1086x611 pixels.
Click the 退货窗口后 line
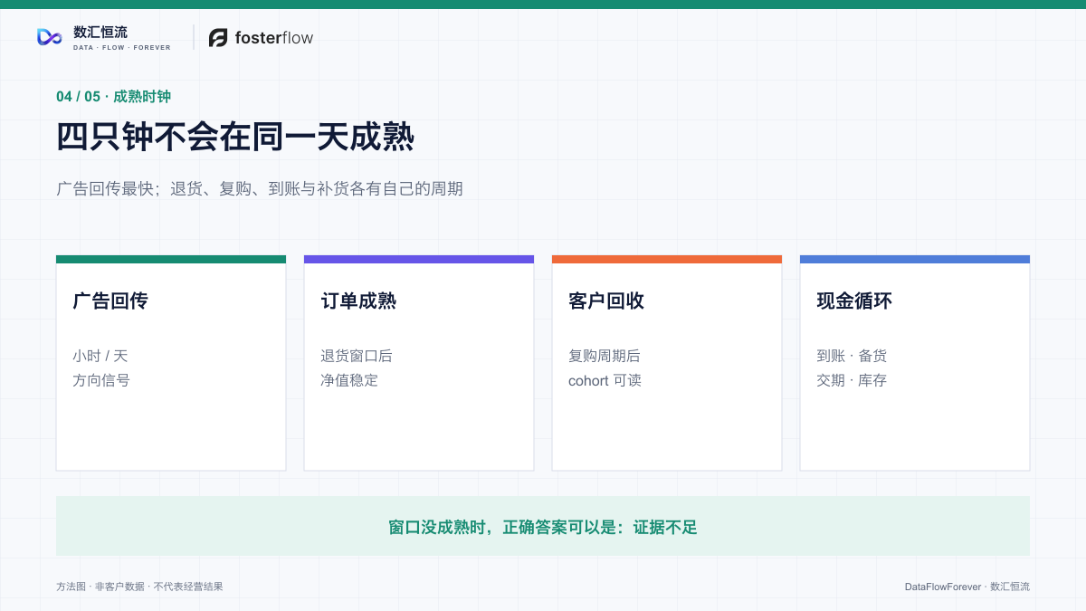pos(357,356)
